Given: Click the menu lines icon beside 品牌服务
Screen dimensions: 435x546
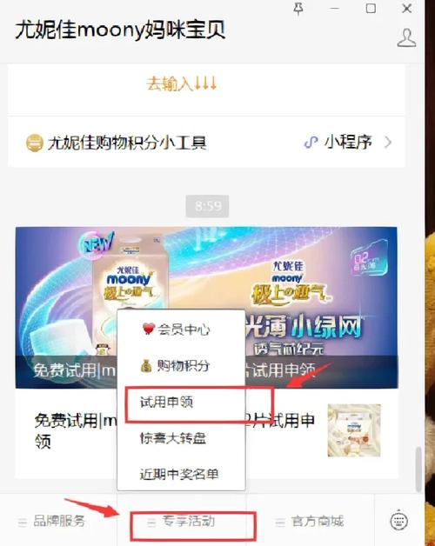Looking at the screenshot, I should [23, 522].
